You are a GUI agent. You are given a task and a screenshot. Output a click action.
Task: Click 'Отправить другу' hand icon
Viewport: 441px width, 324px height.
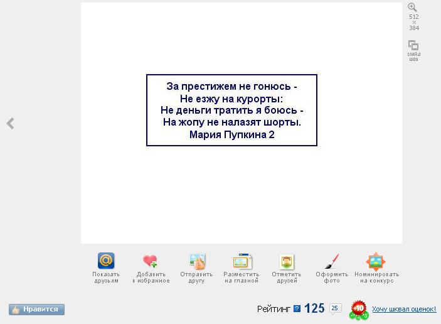(x=196, y=261)
